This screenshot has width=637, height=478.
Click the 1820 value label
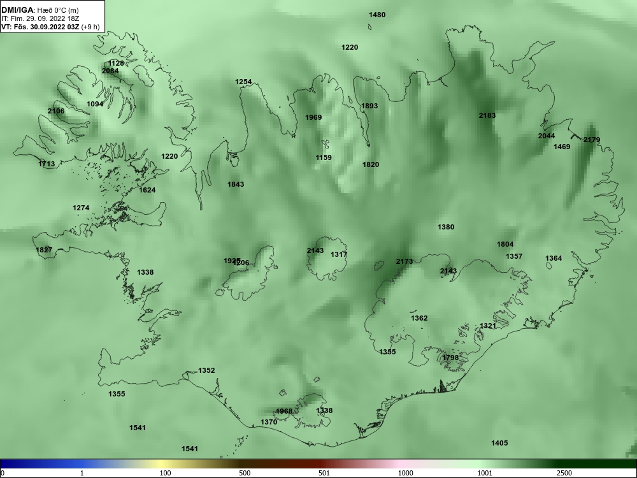(x=371, y=164)
